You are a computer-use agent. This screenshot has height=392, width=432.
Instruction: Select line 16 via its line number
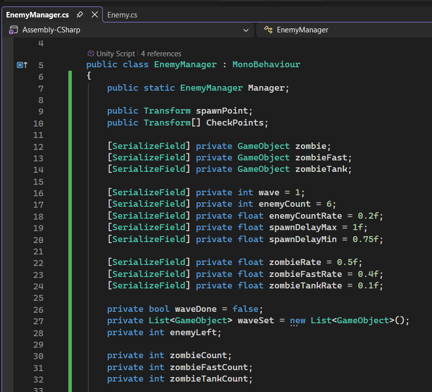[38, 193]
